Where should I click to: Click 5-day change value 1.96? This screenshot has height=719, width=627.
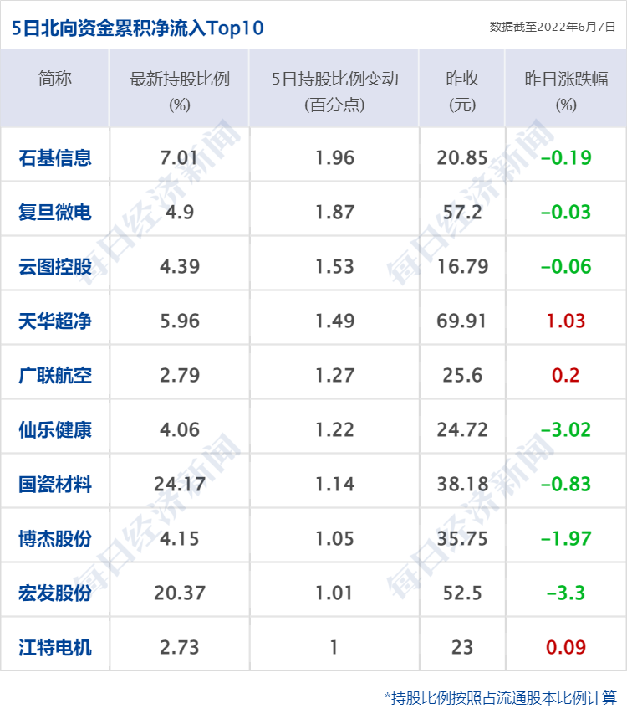tap(334, 157)
